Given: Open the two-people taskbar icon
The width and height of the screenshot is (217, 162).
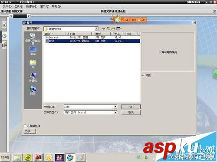Looking at the screenshot, I should point(59,157).
